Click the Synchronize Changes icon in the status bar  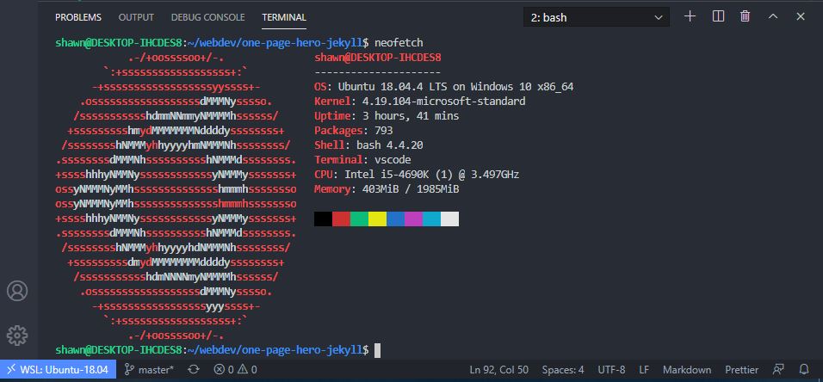(194, 370)
